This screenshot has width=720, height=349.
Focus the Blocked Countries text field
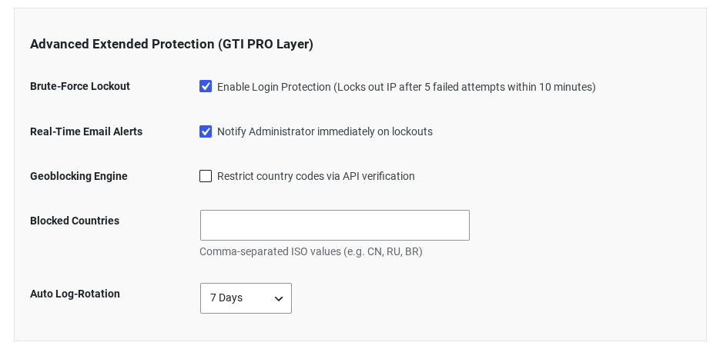[x=335, y=225]
